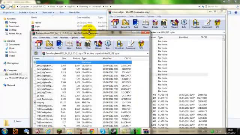The image size is (240, 135).
Task: Open Options menu in TooManyItems WinRAR window
Action: [x=74, y=37]
